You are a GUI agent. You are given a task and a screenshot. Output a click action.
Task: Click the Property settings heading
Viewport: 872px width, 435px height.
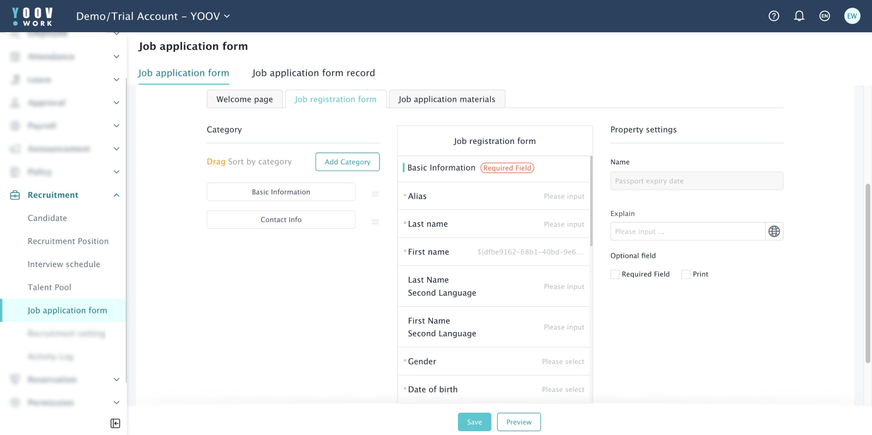644,130
